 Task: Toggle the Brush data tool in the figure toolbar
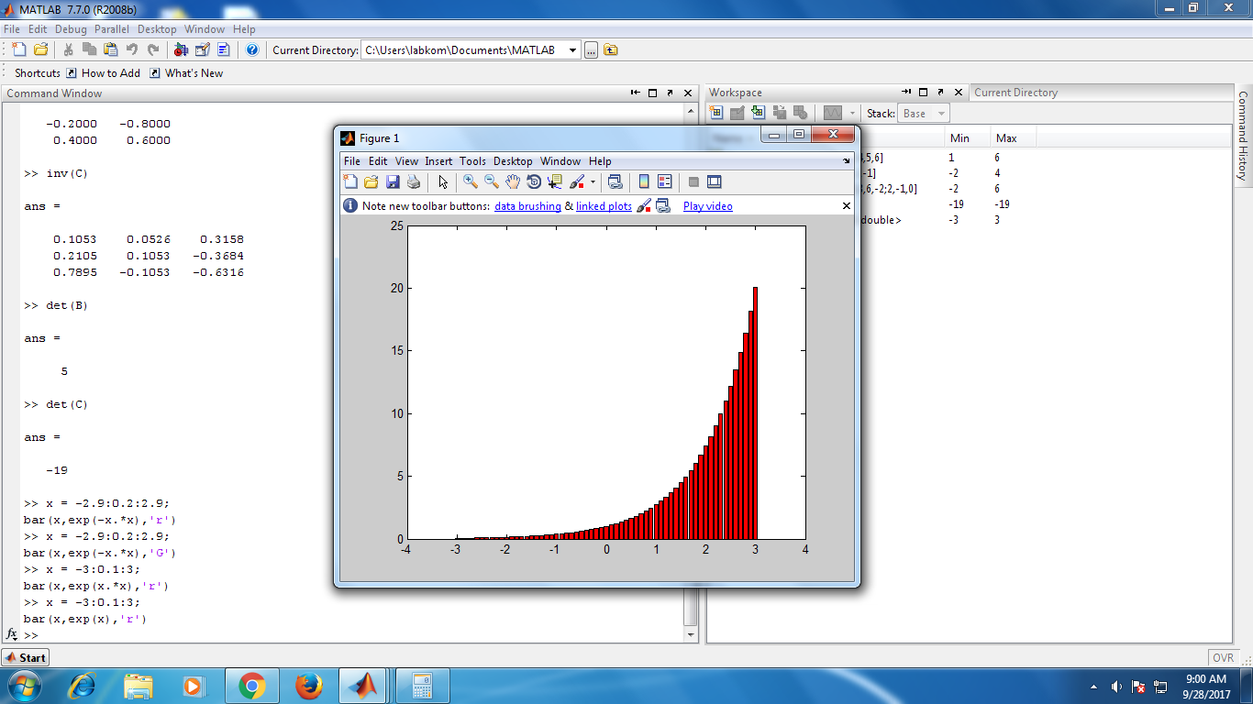click(577, 181)
